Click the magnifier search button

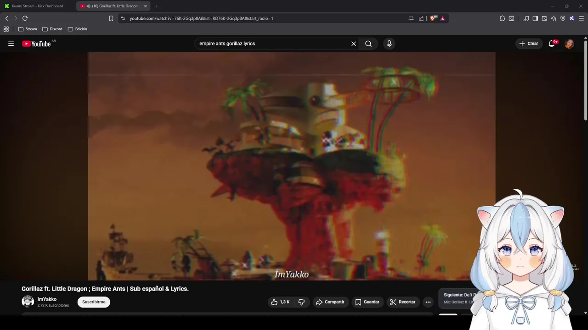(x=368, y=44)
